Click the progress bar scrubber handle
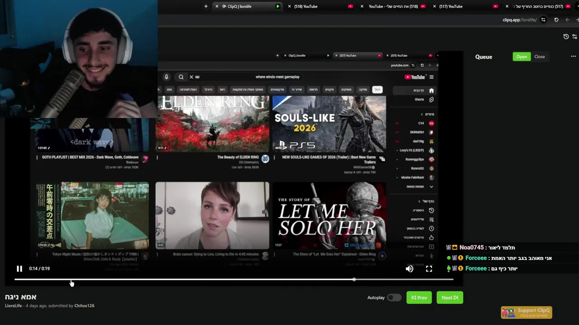The width and height of the screenshot is (579, 325). [354, 280]
